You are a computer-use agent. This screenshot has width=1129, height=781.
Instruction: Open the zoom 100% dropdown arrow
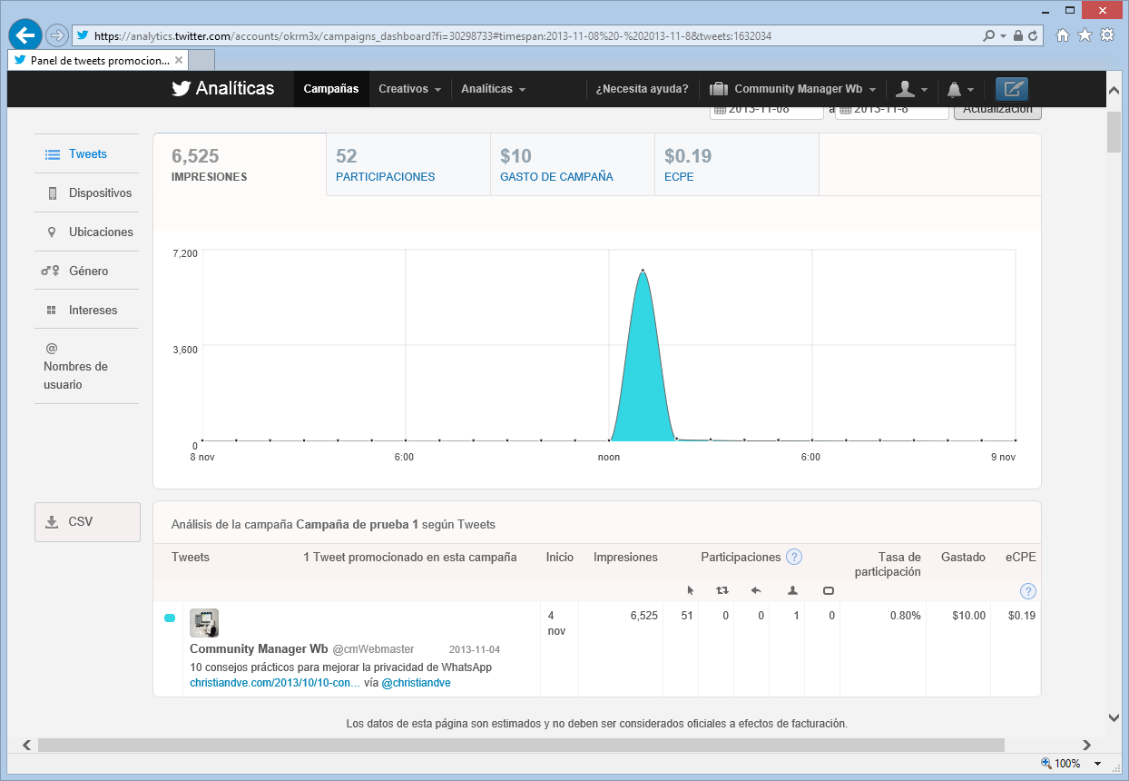1098,764
